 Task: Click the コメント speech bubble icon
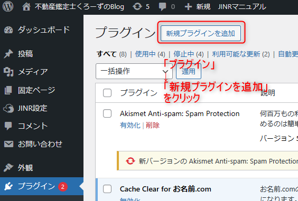coord(8,126)
